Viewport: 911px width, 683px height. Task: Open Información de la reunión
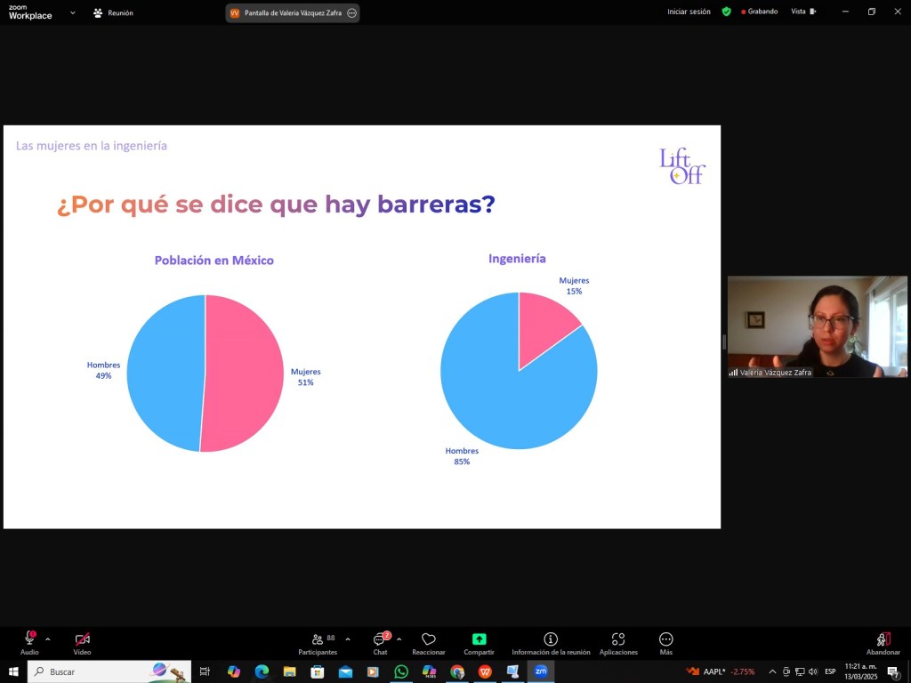pos(551,639)
